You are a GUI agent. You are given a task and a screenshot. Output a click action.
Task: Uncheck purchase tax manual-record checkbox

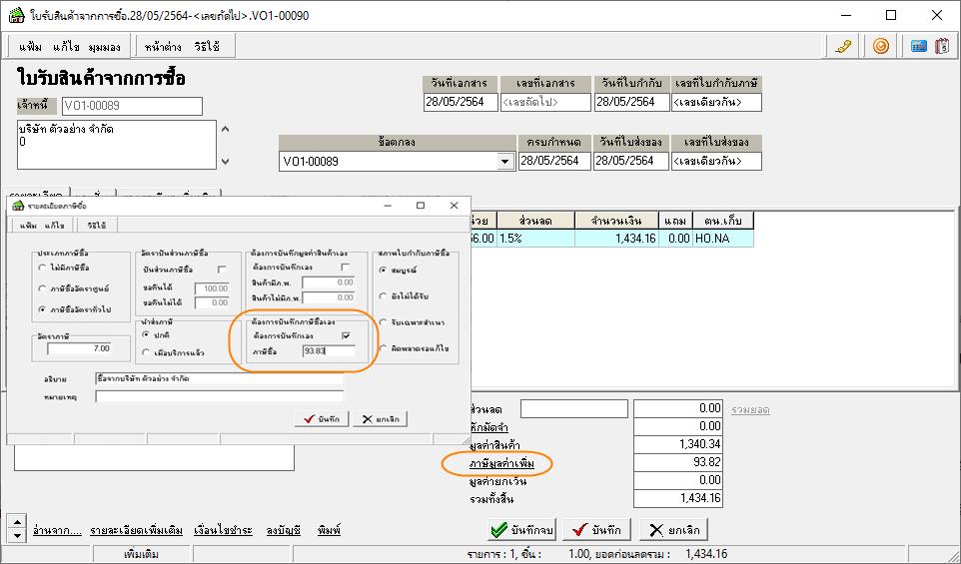coord(347,336)
